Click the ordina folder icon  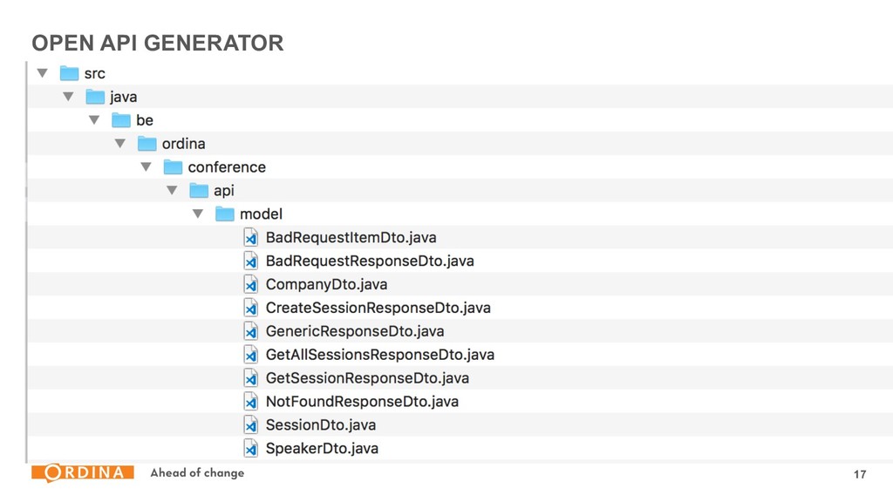(x=147, y=144)
